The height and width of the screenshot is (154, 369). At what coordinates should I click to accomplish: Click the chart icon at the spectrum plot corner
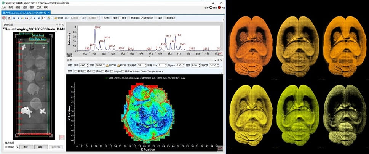tap(220, 54)
